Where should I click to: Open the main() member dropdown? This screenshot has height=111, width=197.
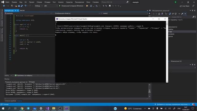[124, 13]
